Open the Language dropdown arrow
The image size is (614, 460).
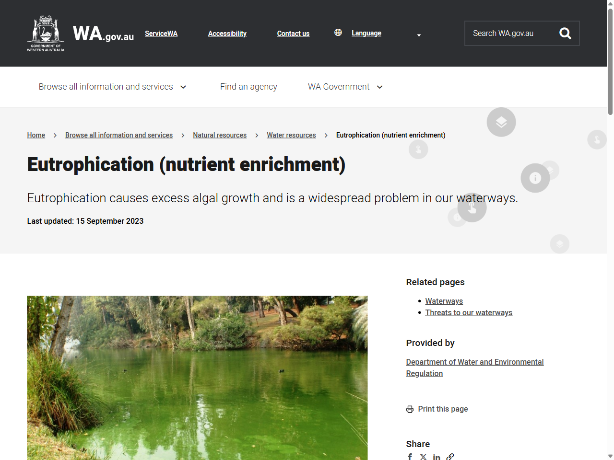click(x=418, y=35)
